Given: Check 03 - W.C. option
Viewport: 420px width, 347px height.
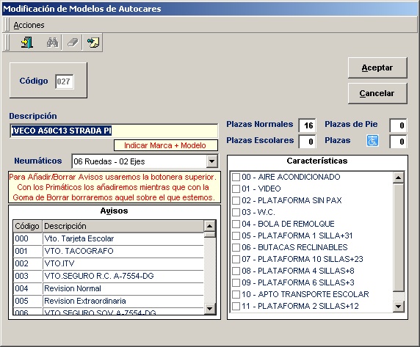Looking at the screenshot, I should 236,212.
